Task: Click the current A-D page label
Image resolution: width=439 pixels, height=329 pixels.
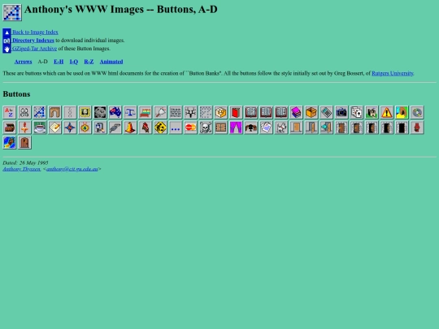Action: tap(43, 62)
